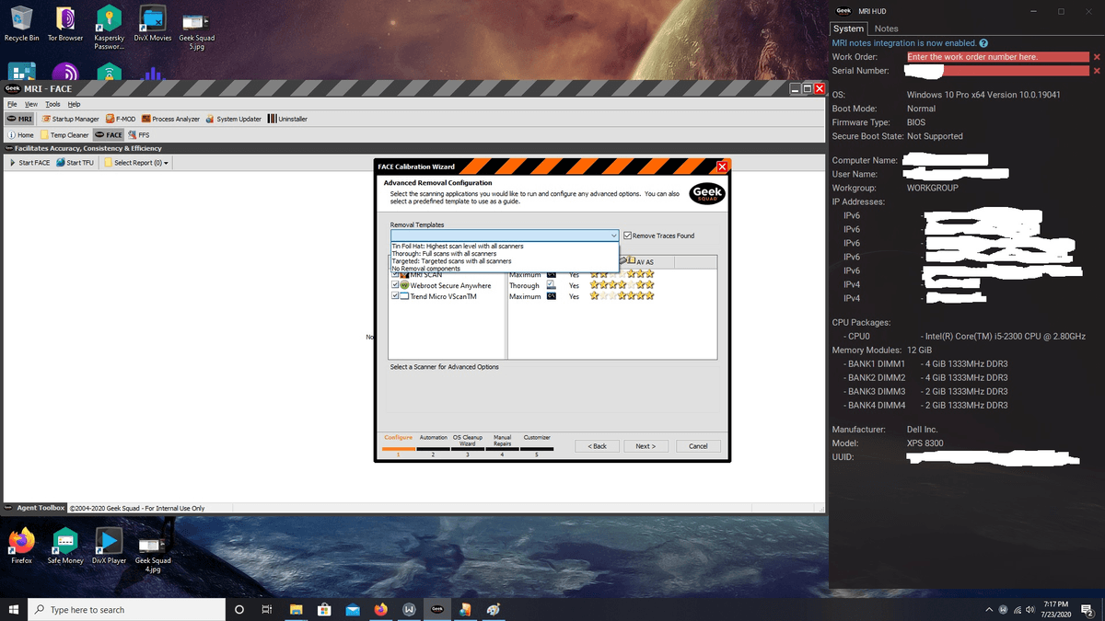1105x621 pixels.
Task: Select the Tin Foil Hat template option
Action: (x=458, y=247)
